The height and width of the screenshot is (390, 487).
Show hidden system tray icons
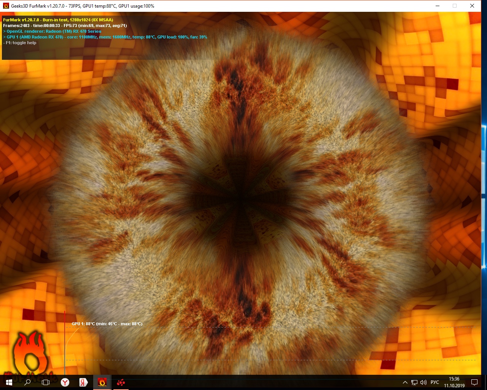tap(405, 382)
